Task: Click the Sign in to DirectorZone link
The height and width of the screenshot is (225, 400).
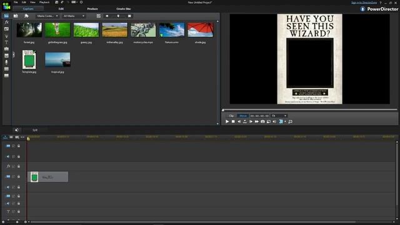Action: coord(364,2)
